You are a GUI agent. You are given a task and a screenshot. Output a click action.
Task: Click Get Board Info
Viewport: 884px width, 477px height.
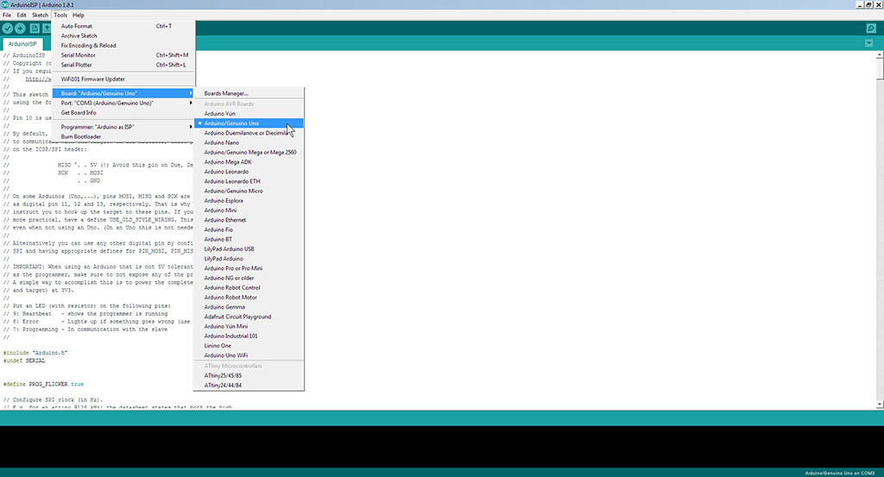123,113
